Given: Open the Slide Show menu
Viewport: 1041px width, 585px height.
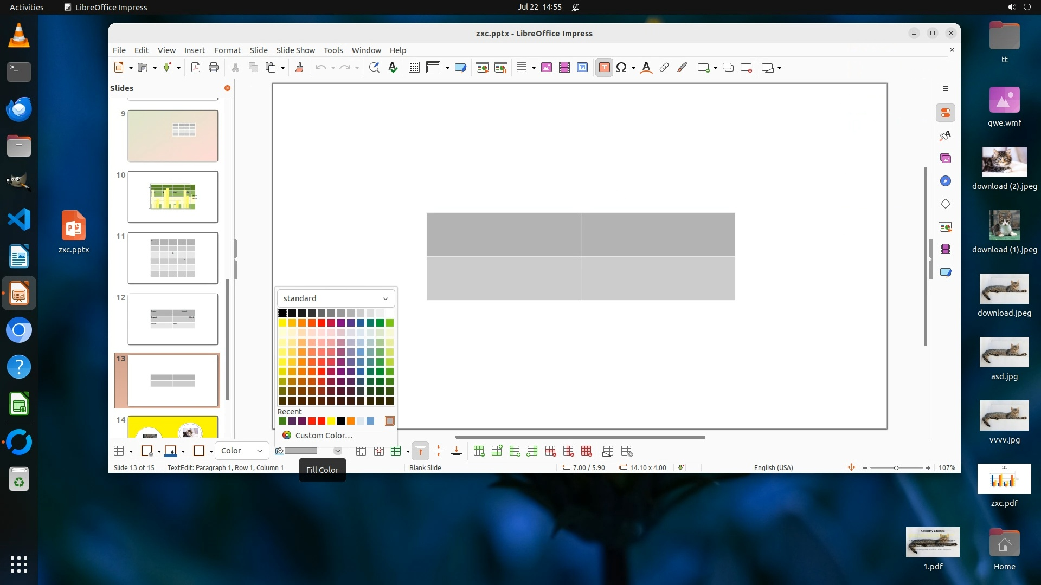Looking at the screenshot, I should (295, 50).
